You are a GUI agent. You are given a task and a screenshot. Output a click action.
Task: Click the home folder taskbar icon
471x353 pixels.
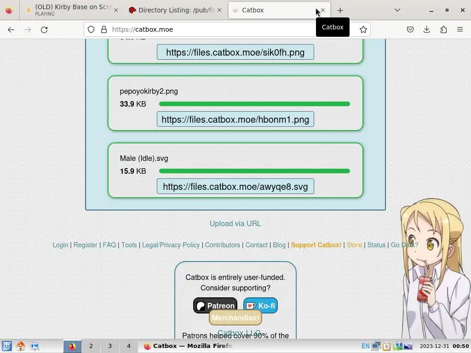(20, 346)
